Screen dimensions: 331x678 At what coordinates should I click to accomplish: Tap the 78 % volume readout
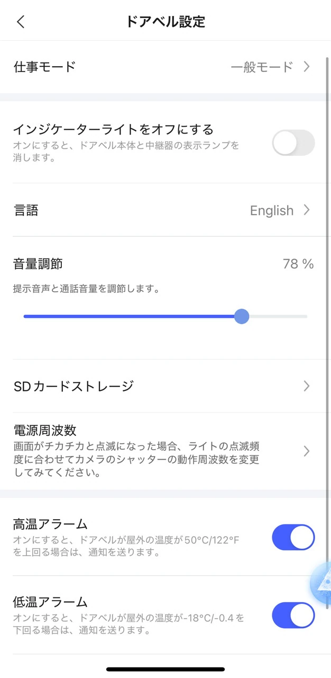coord(298,264)
